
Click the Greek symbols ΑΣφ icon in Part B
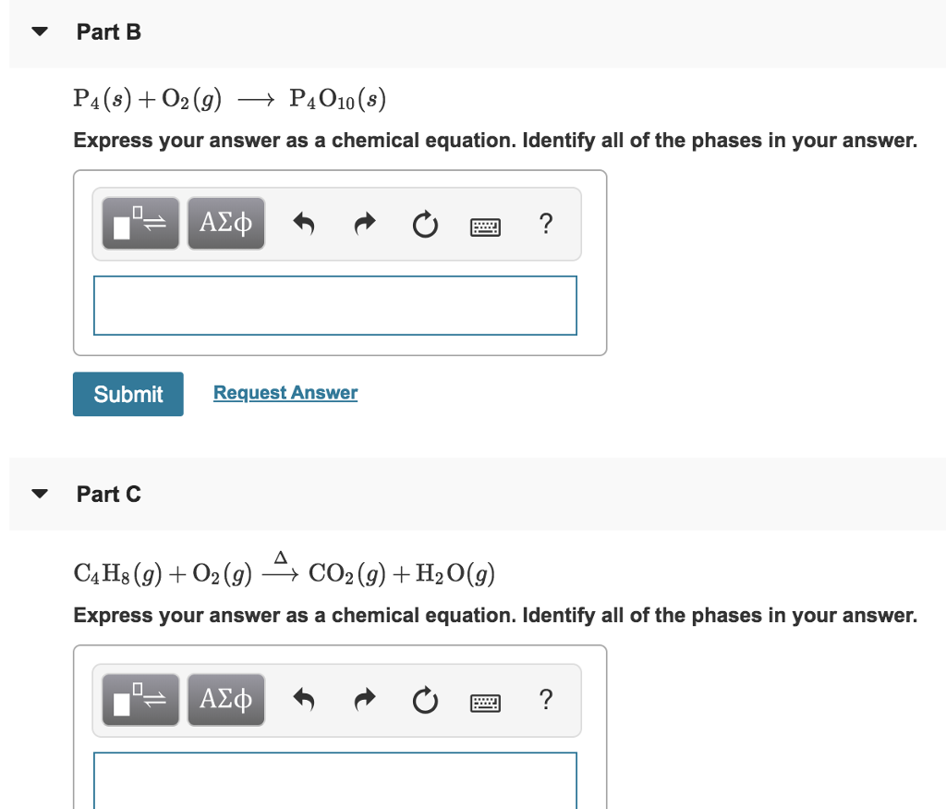pos(225,223)
